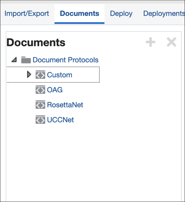Click the RosettaNet protocol code icon

(x=40, y=105)
